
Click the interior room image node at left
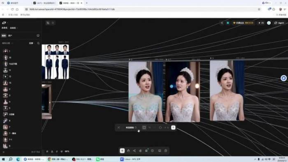click(47, 102)
